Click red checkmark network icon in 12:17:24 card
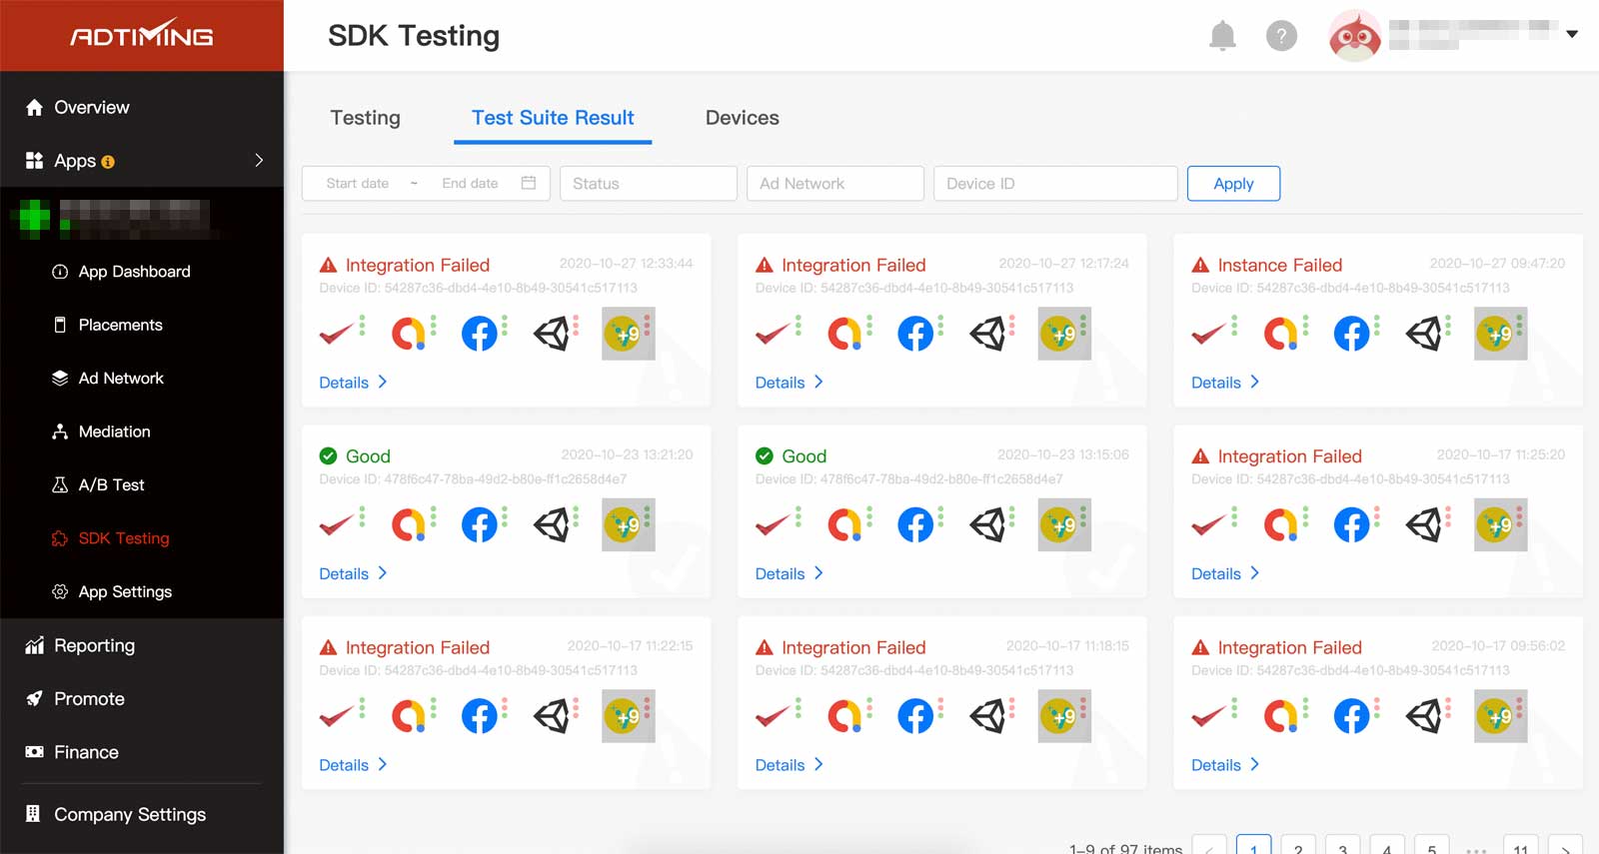Screen dimensions: 1599x854 (772, 334)
